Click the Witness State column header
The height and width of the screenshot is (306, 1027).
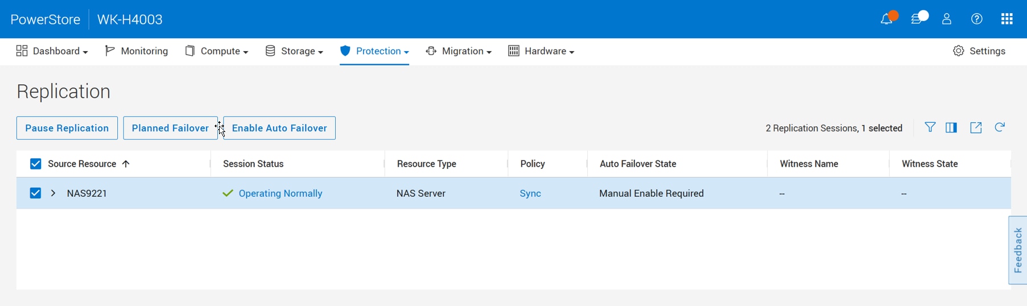(x=930, y=164)
